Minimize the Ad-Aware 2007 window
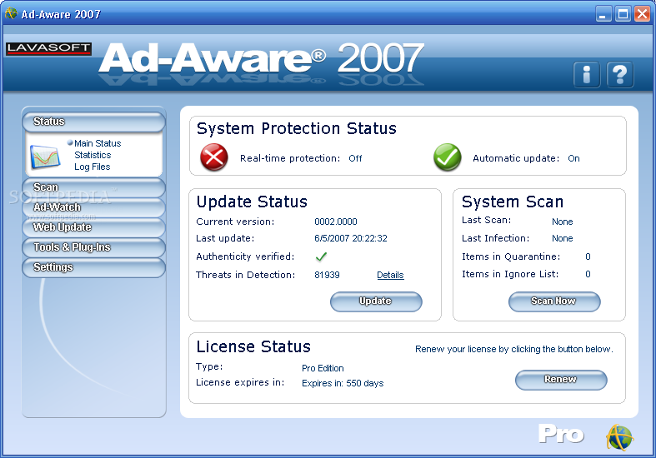Viewport: 656px width, 458px height. tap(603, 14)
